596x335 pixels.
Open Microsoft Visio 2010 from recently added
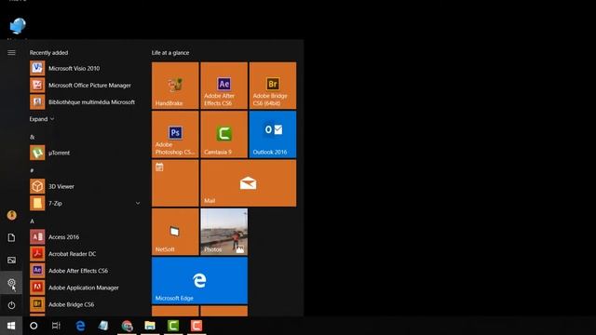[86, 68]
